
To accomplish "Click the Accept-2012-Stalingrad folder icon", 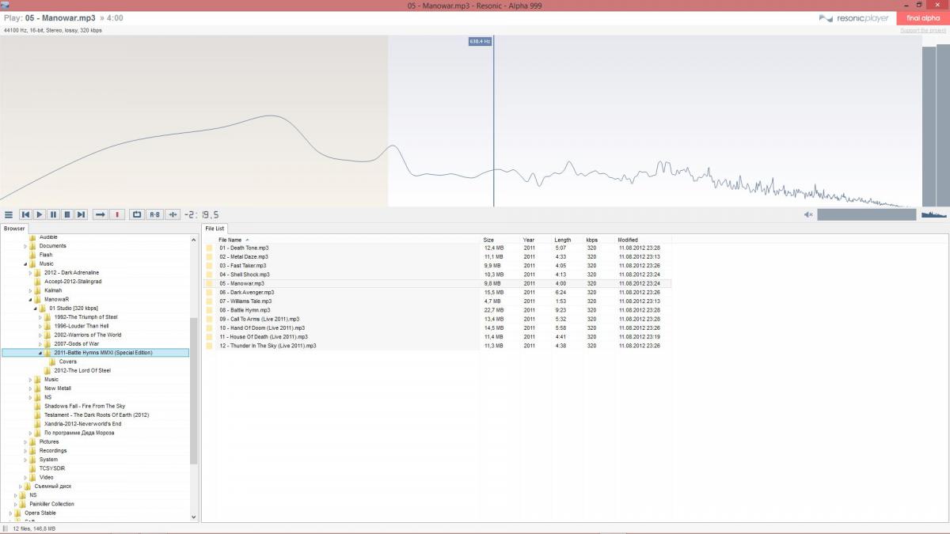I will pos(38,282).
